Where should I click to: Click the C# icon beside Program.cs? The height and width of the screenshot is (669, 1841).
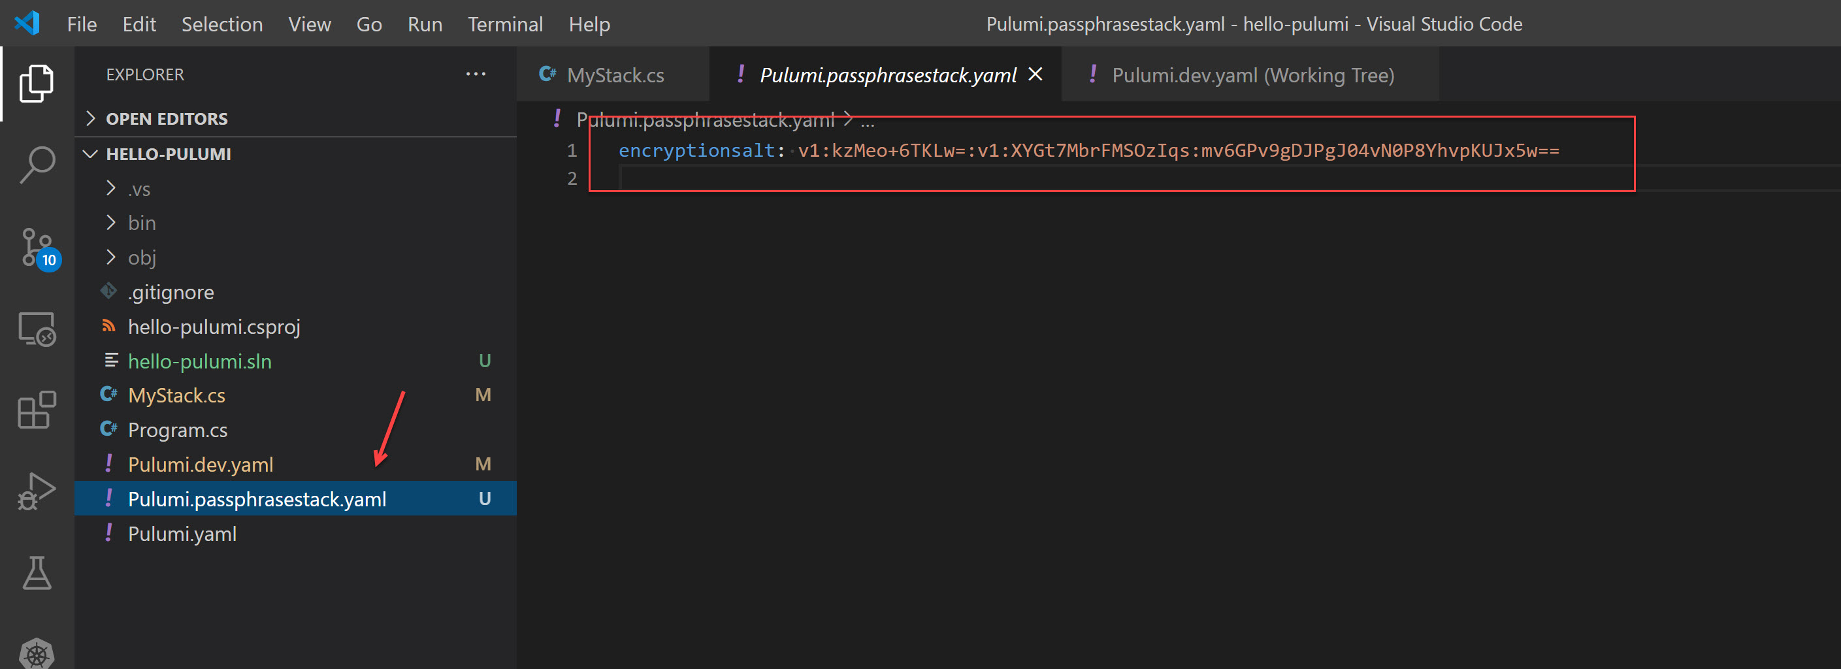[x=108, y=429]
